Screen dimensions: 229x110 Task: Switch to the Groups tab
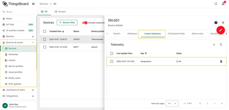tap(60, 12)
